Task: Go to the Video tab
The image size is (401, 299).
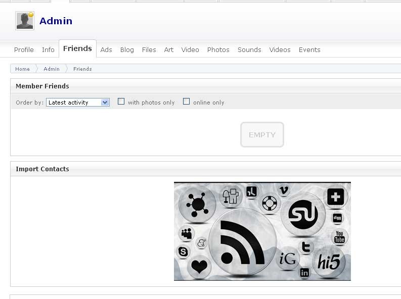Action: (x=190, y=49)
